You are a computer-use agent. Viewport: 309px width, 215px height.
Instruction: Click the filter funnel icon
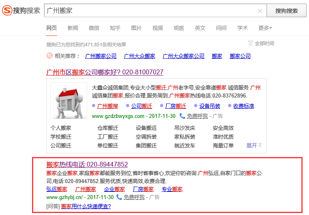250,43
